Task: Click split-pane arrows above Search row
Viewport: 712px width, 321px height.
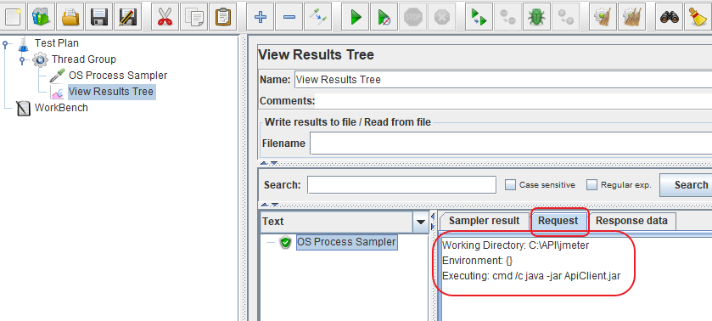Action: [x=268, y=163]
